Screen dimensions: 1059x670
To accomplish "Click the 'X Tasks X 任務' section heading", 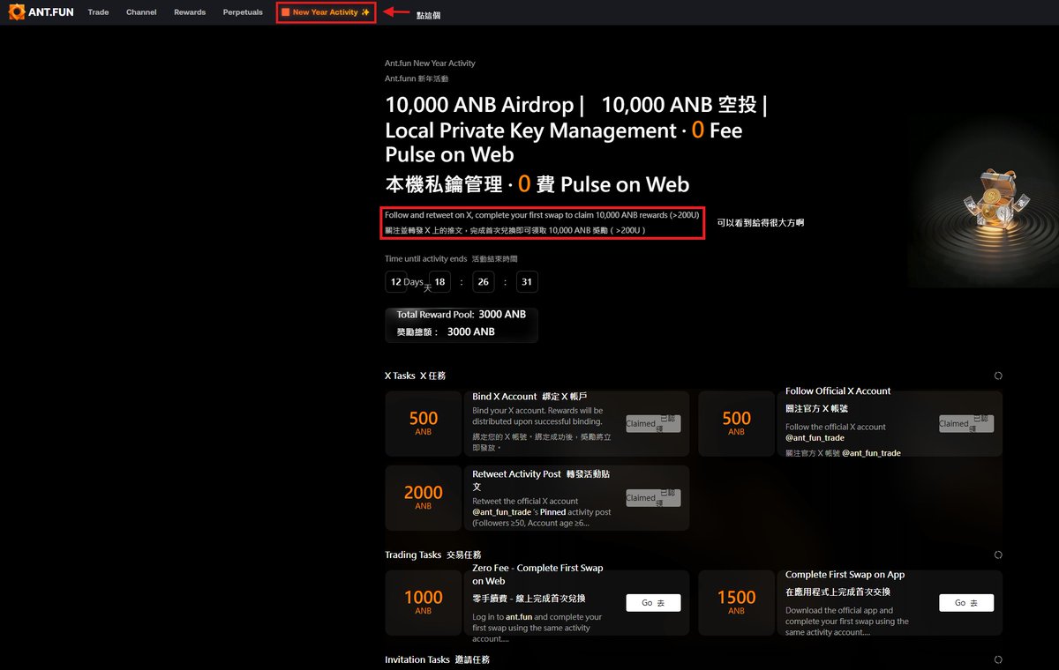I will coord(415,376).
